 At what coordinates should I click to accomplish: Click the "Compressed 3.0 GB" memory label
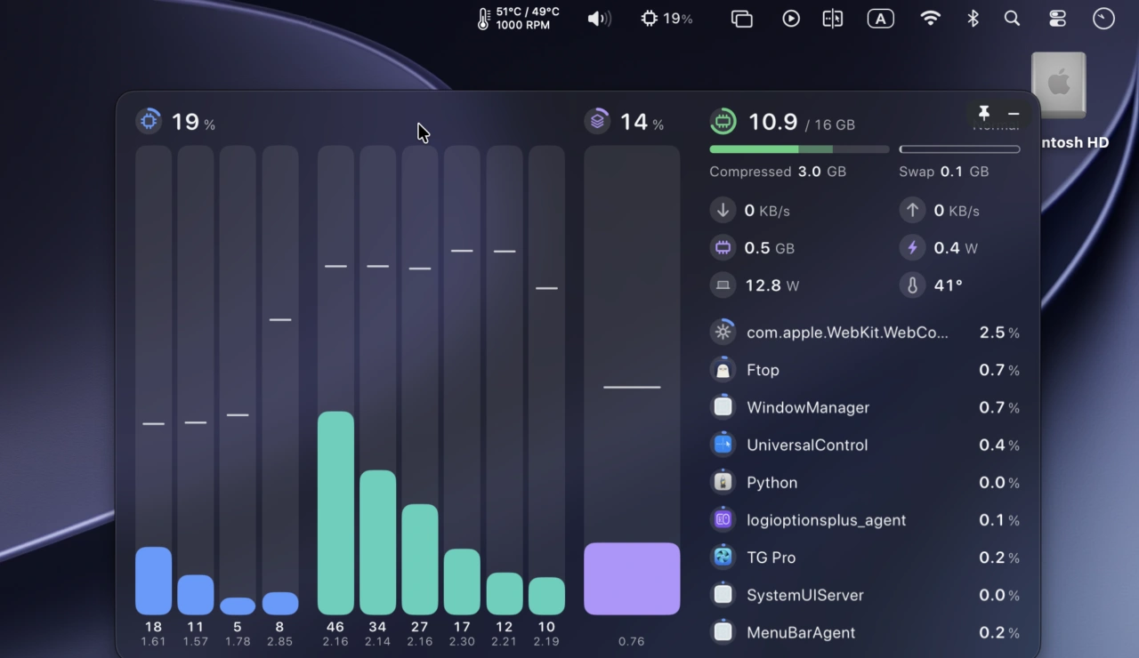coord(778,172)
